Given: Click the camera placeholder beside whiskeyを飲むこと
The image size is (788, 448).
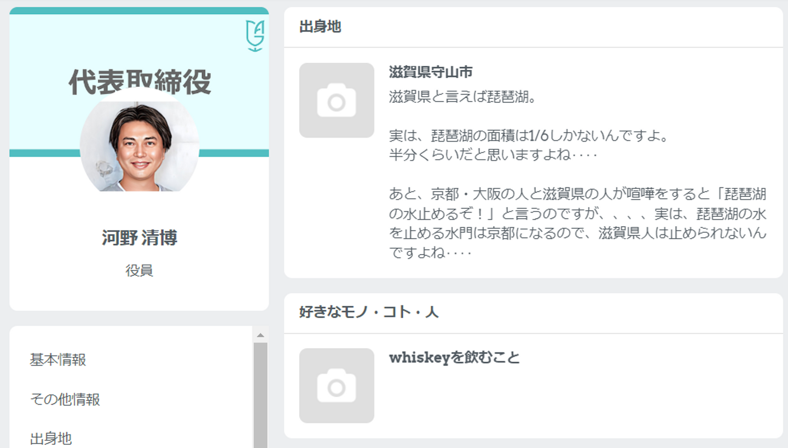Looking at the screenshot, I should pos(337,386).
